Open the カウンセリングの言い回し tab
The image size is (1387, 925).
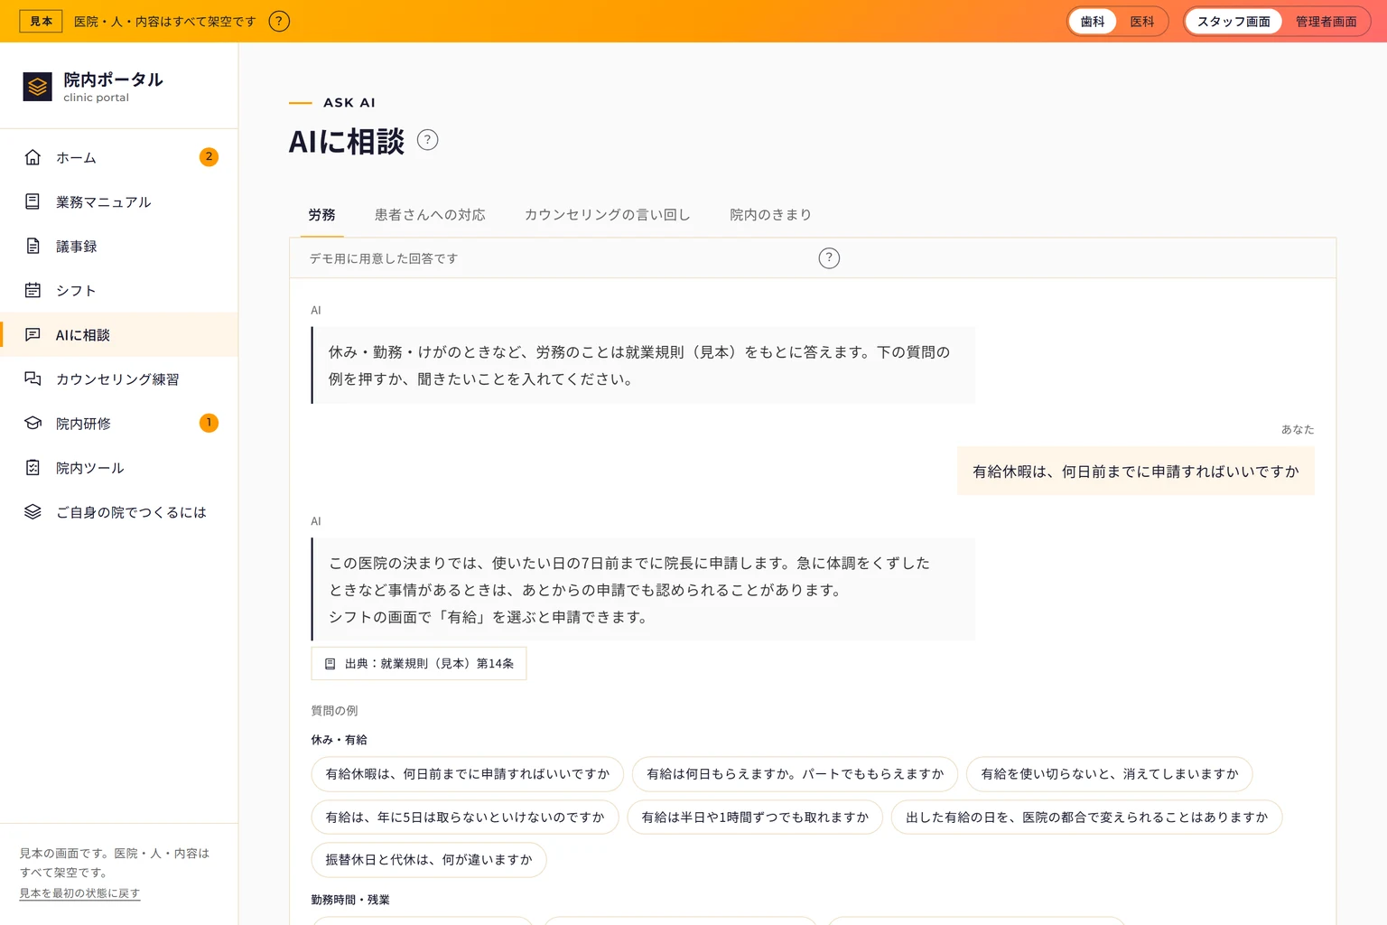tap(607, 215)
